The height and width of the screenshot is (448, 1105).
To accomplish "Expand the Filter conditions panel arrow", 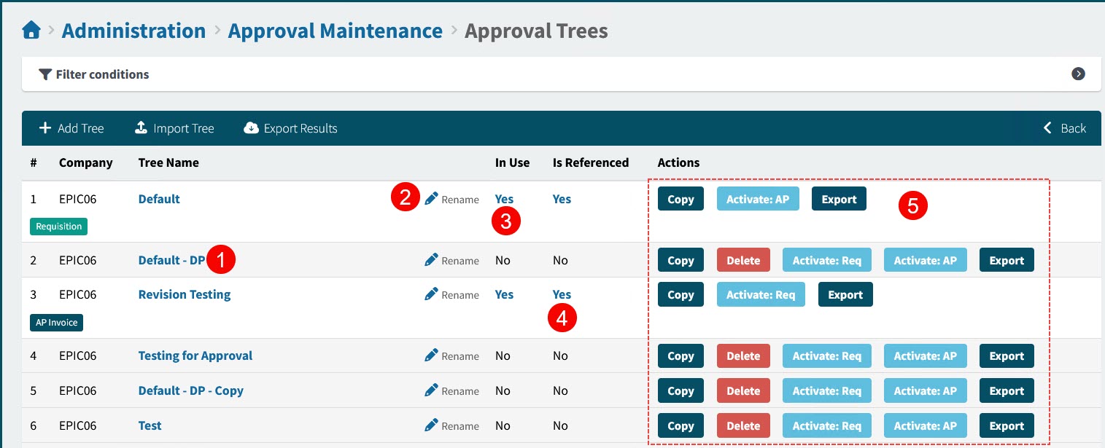I will coord(1078,74).
